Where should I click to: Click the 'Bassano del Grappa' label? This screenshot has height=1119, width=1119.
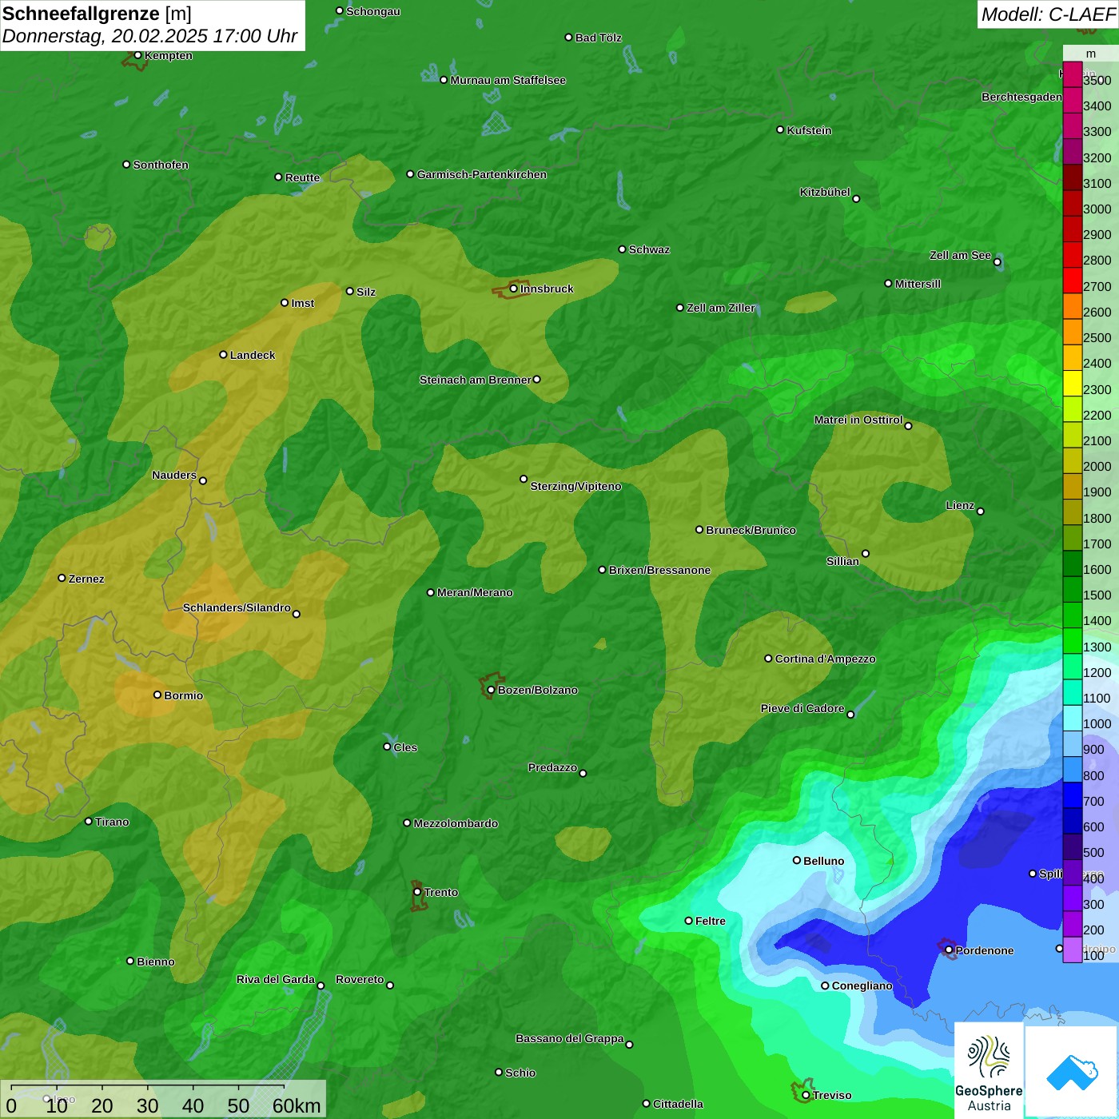tap(570, 1038)
